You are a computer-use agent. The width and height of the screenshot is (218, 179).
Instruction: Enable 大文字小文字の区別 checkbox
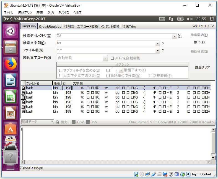(61, 75)
